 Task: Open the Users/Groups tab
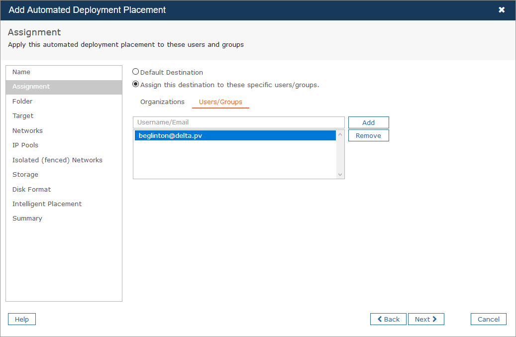tap(220, 102)
